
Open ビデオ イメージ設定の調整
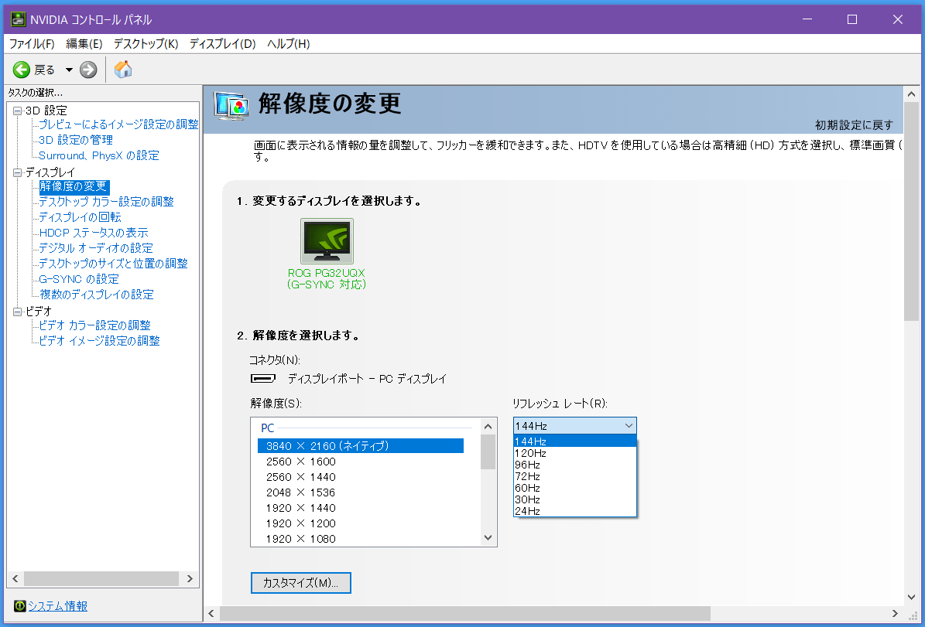tap(99, 341)
